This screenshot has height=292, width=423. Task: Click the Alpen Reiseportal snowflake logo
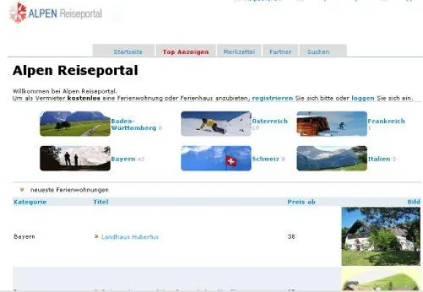18,12
